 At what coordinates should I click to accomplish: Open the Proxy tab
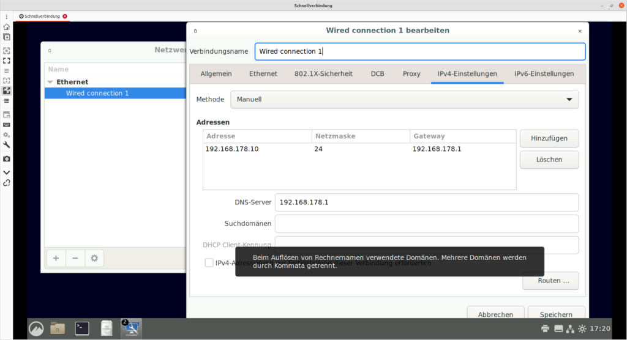[411, 73]
